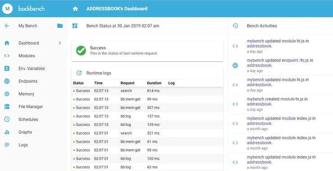Click the Bench Activities history clock icon
Image resolution: width=333 pixels, height=171 pixels.
pyautogui.click(x=235, y=26)
